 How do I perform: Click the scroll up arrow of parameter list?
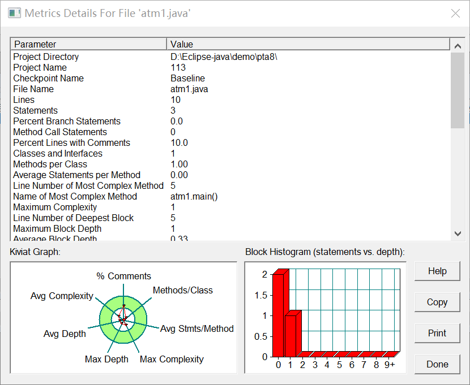point(458,46)
